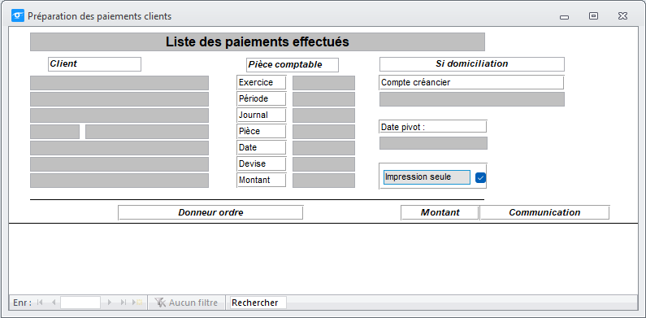Click the Montant value field in Pièce comptable

tap(323, 181)
